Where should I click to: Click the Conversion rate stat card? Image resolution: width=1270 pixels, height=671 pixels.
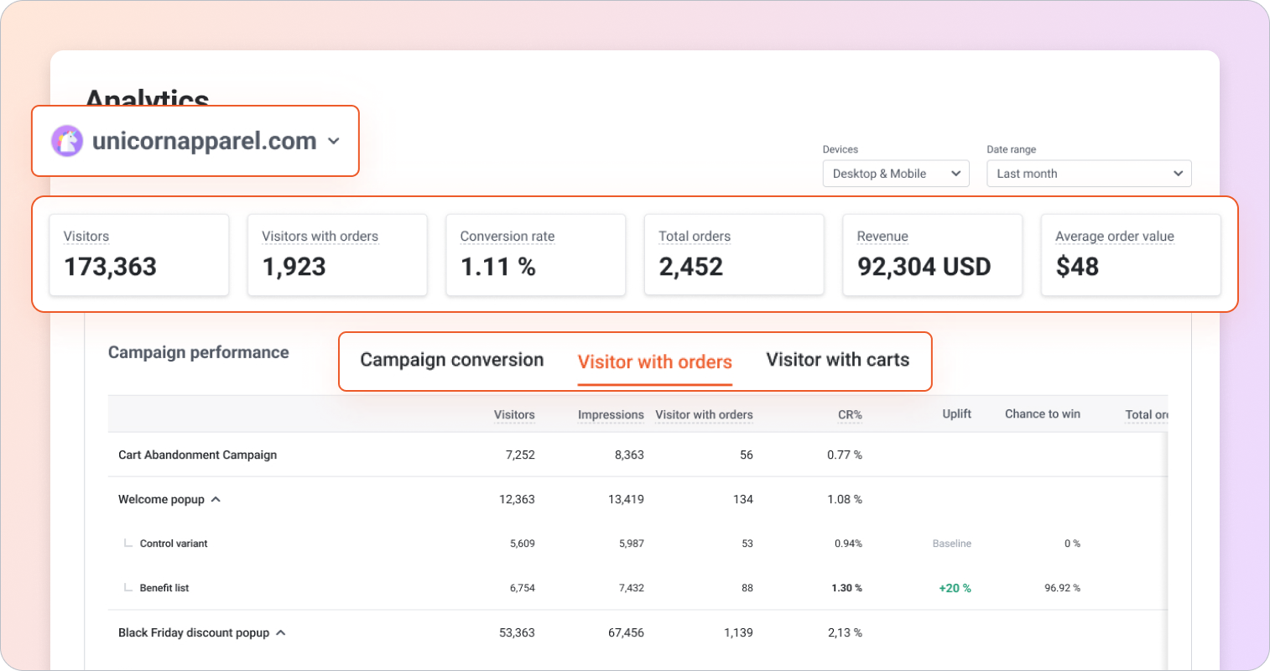click(535, 254)
